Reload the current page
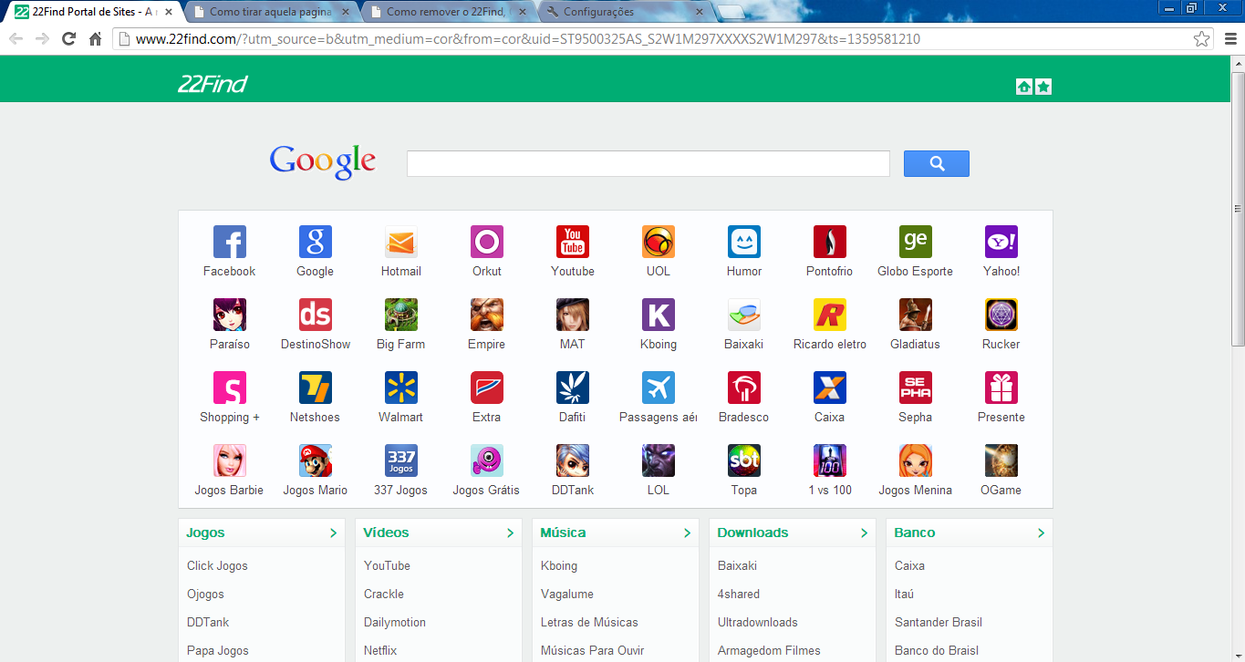 click(x=68, y=39)
